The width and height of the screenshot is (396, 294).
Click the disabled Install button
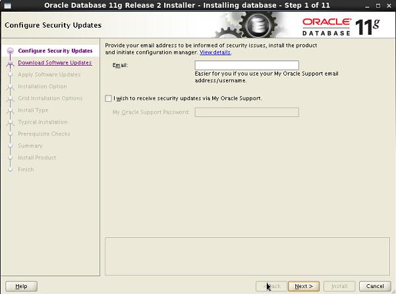coord(339,286)
